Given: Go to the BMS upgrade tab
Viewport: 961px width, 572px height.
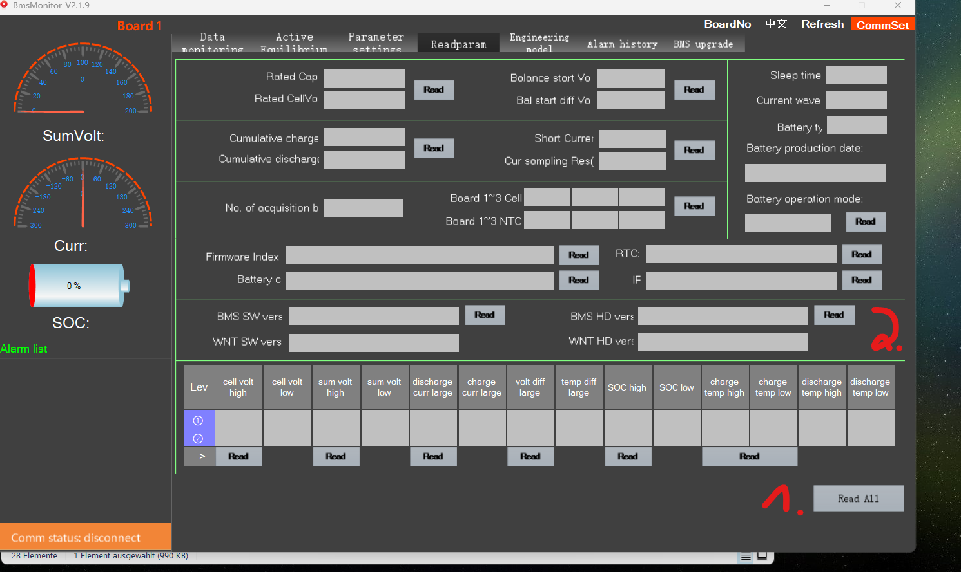Looking at the screenshot, I should 703,44.
